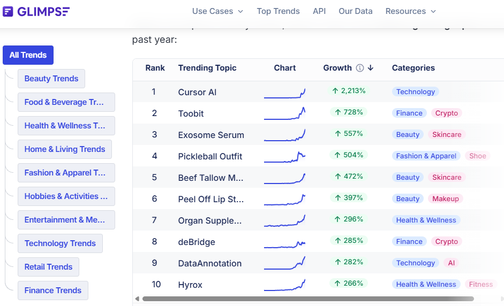The image size is (504, 306).
Task: Select the All Trends filter
Action: coord(28,55)
